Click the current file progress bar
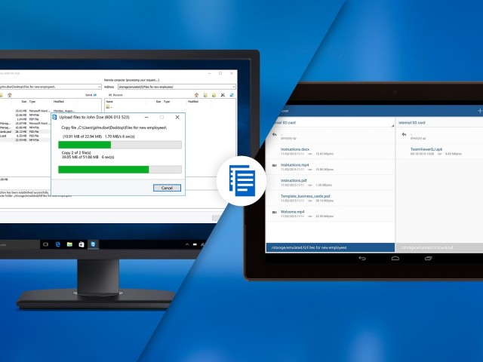Image resolution: width=483 pixels, height=362 pixels. click(x=120, y=145)
